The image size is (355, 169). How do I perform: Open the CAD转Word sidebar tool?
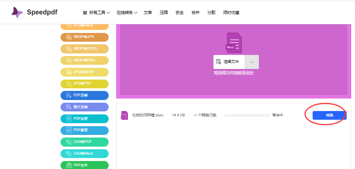(x=84, y=153)
